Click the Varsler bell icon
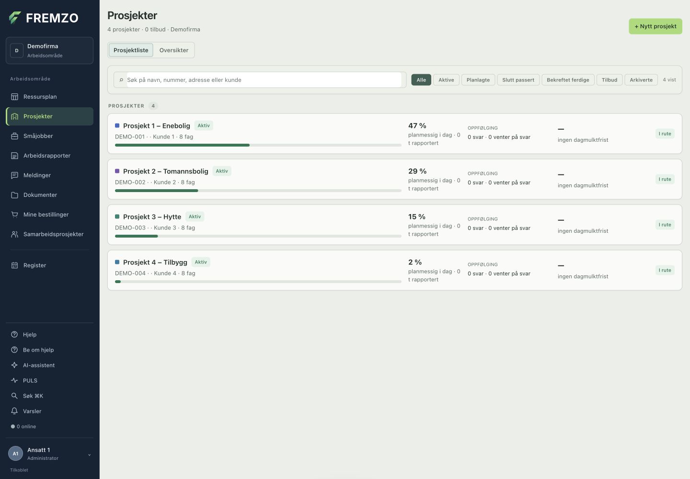 point(14,411)
